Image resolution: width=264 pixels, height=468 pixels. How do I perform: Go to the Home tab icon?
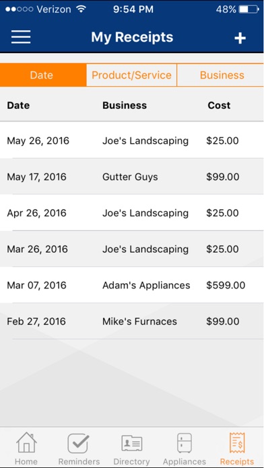[x=26, y=442]
